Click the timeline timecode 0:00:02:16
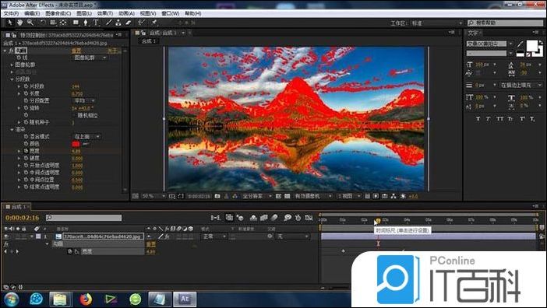547x308 pixels. click(x=23, y=218)
